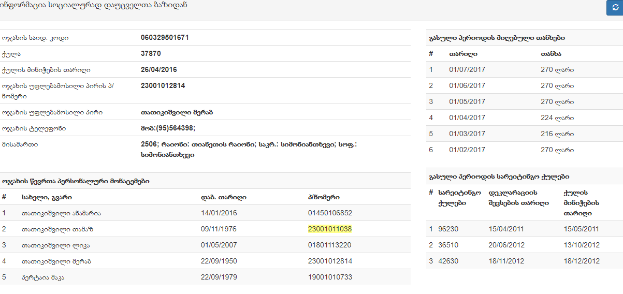Click the family phone number მობ:(95)564398
The image size is (623, 294).
pos(168,128)
